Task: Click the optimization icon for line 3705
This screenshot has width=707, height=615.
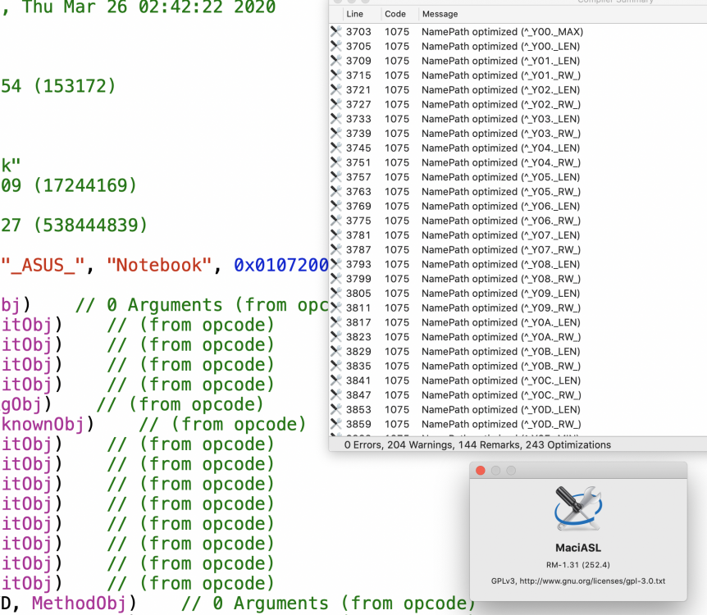Action: (336, 46)
